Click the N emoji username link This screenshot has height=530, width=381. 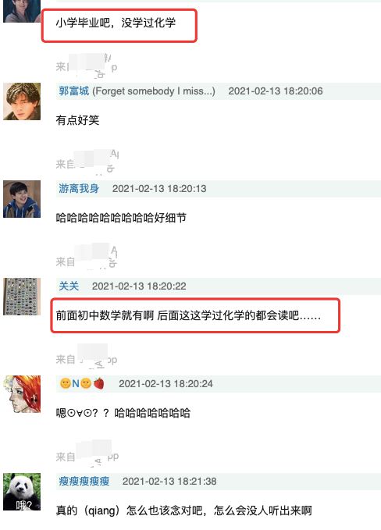pyautogui.click(x=82, y=383)
